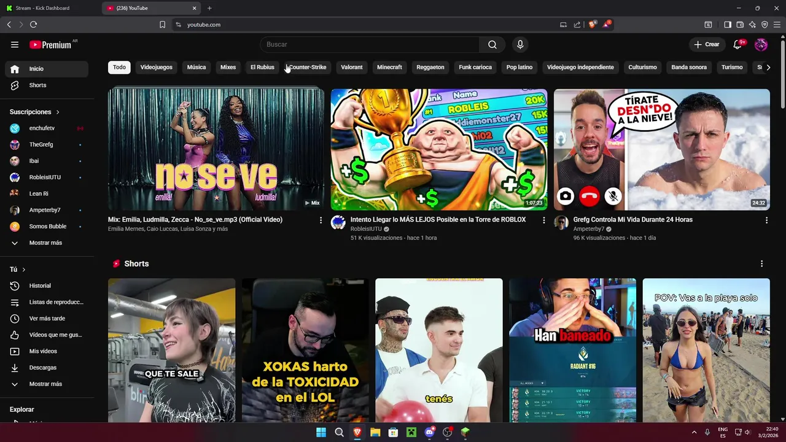Toggle ENG ES keyboard language indicator
The width and height of the screenshot is (786, 442).
pos(723,432)
